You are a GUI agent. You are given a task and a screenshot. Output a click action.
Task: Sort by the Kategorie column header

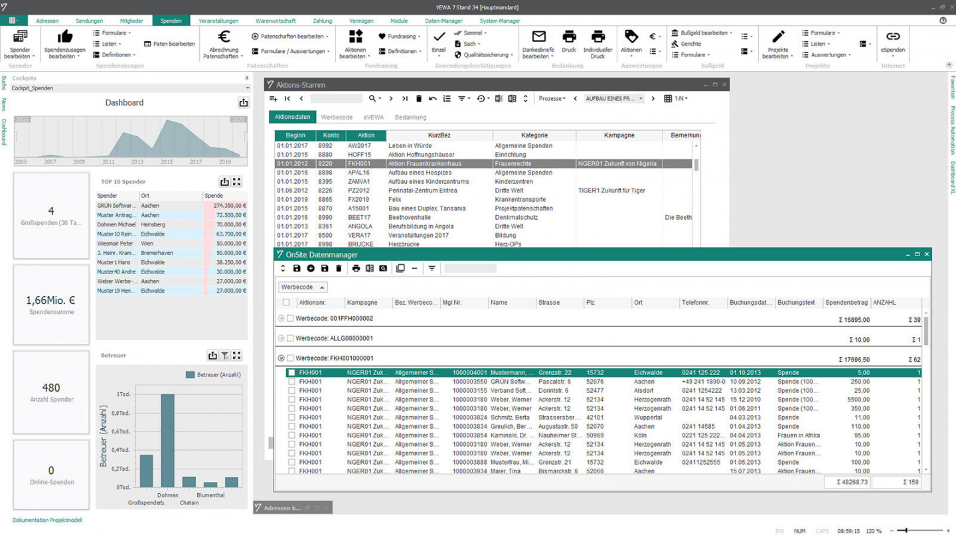point(534,135)
